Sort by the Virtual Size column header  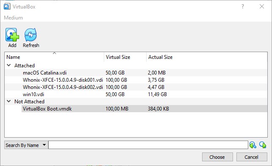tap(125, 57)
